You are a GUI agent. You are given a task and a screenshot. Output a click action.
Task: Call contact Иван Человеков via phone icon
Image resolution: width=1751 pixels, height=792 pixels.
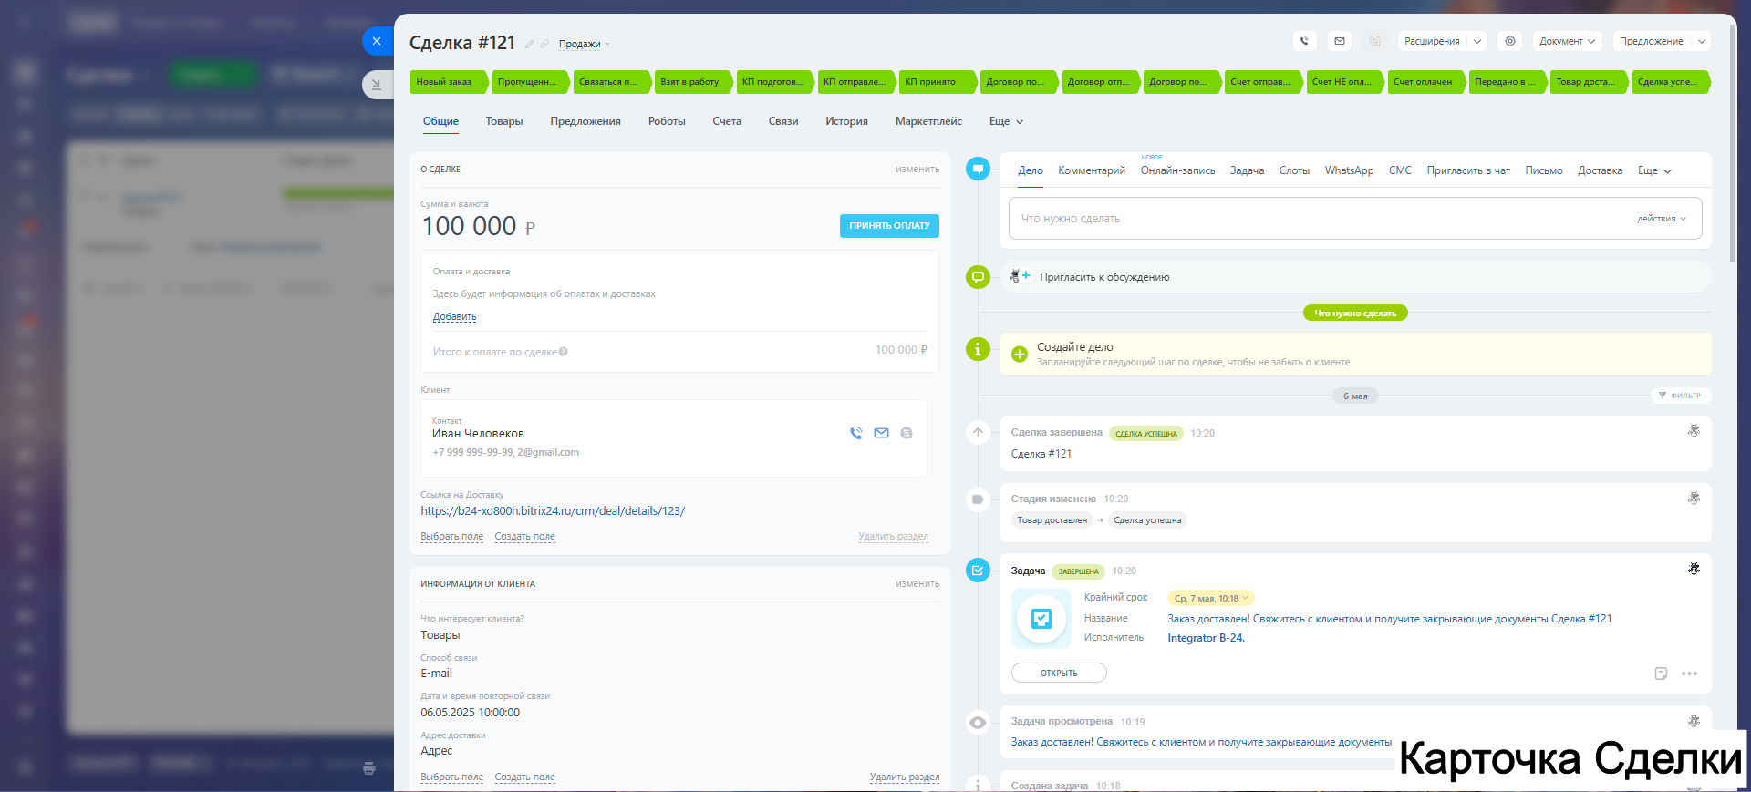pyautogui.click(x=855, y=434)
